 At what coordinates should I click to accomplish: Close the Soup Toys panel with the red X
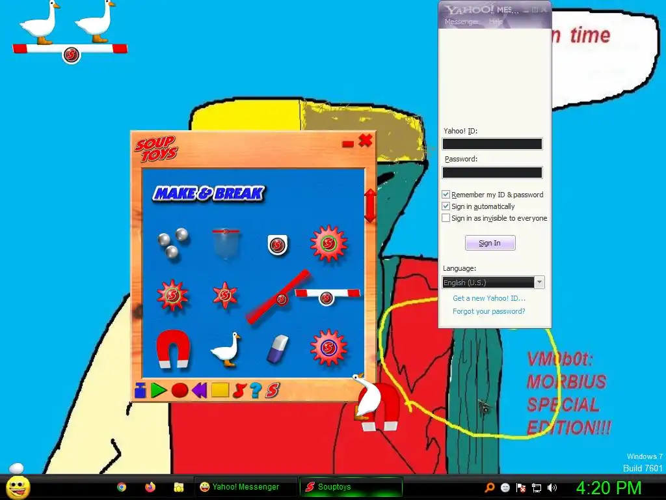366,141
